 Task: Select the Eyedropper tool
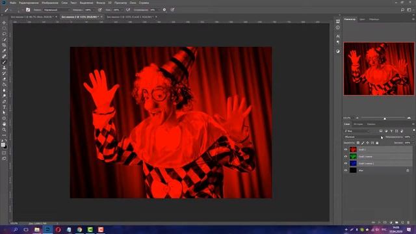[x=4, y=51]
